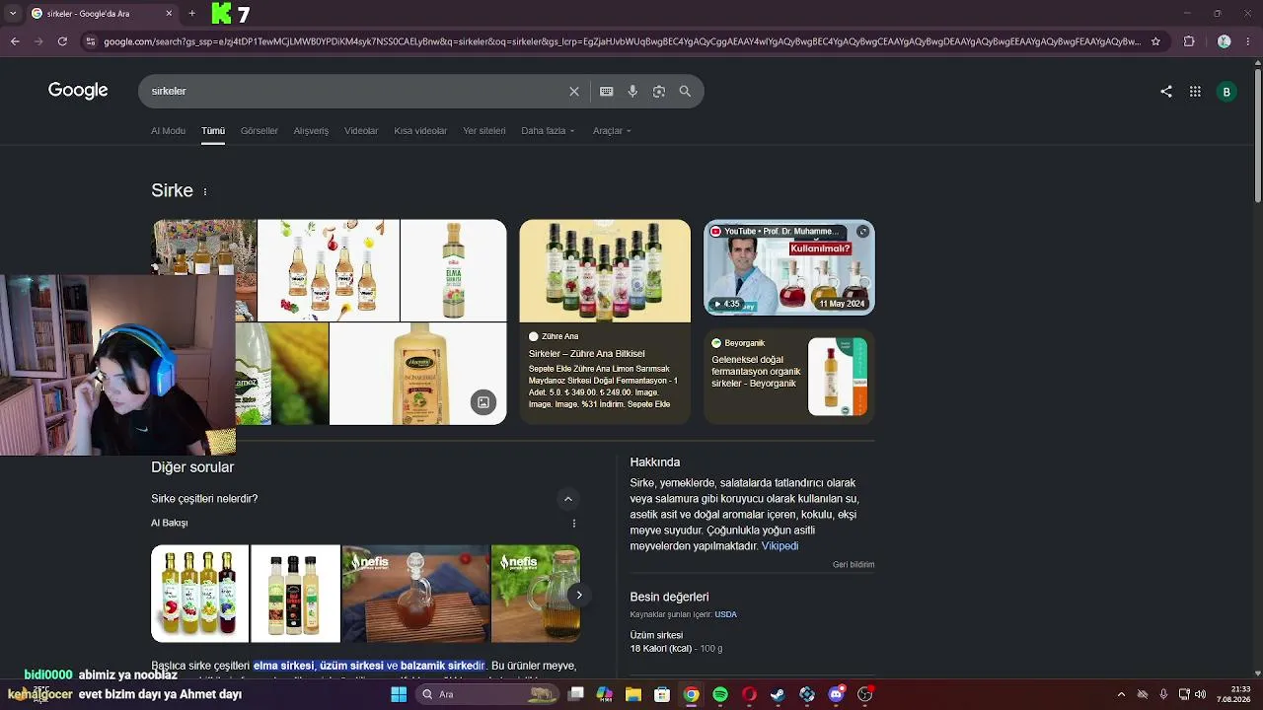Show the next AI overview image
Image resolution: width=1263 pixels, height=710 pixels.
pos(579,595)
